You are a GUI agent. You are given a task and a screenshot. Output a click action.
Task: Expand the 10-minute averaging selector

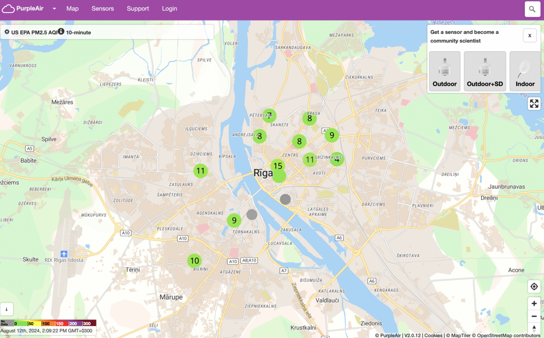(x=78, y=33)
